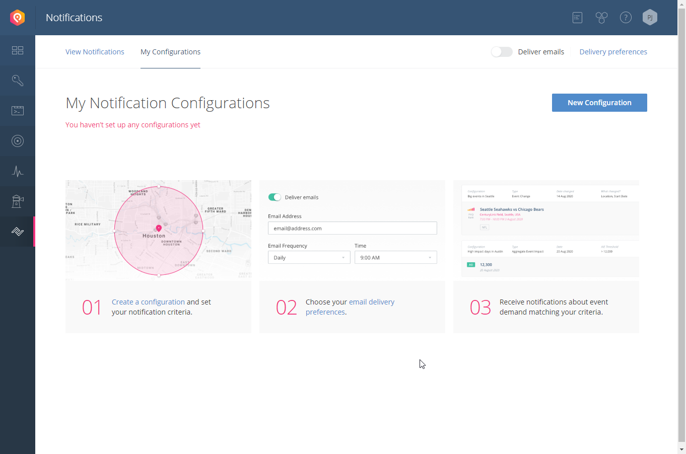The width and height of the screenshot is (686, 454).
Task: Switch to the View Notifications tab
Action: [95, 52]
